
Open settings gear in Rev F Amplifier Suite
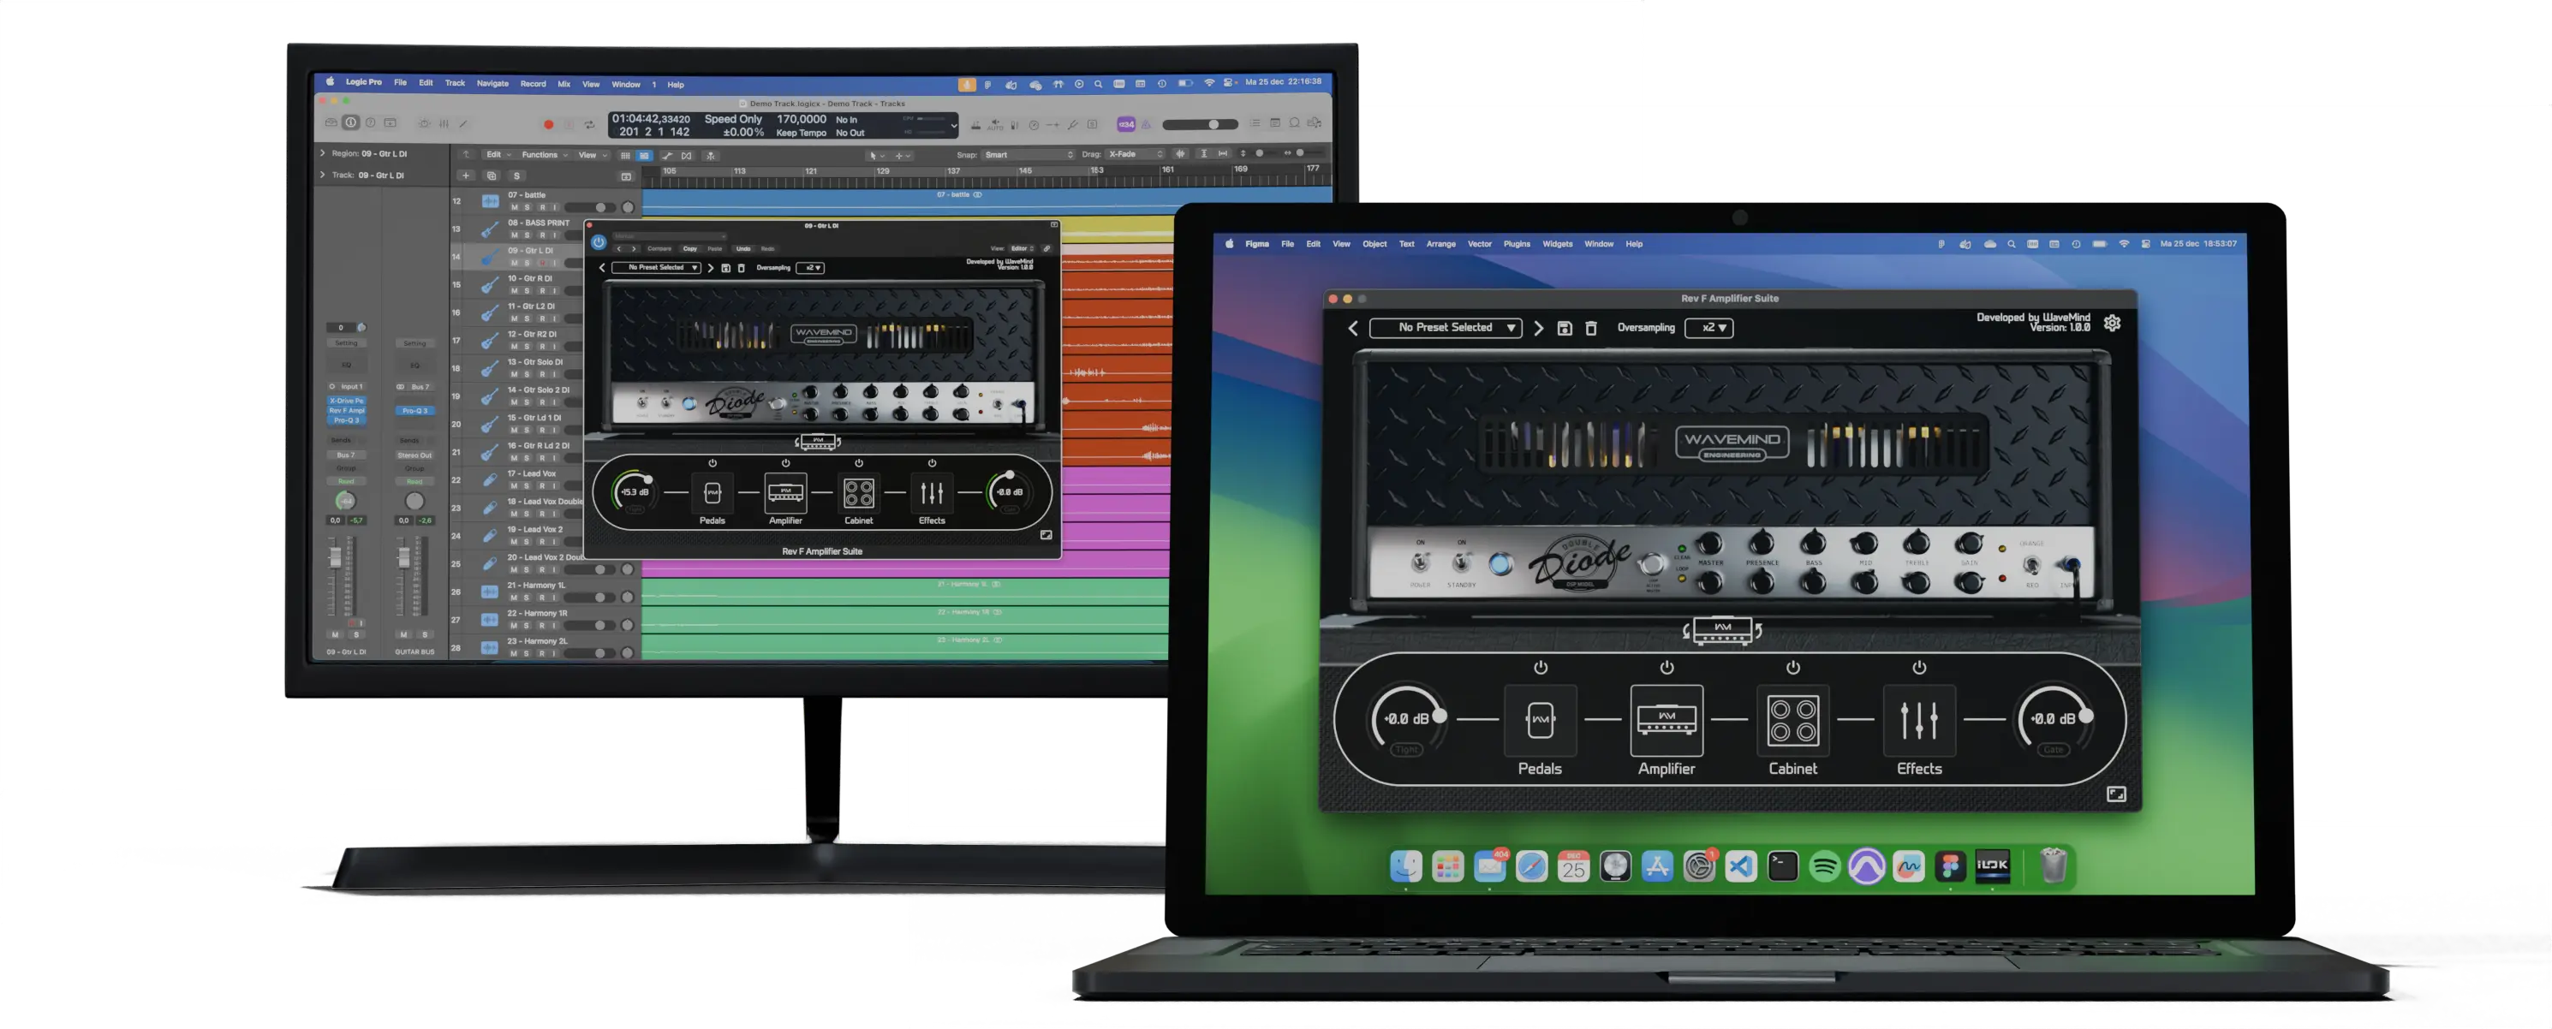[2112, 323]
